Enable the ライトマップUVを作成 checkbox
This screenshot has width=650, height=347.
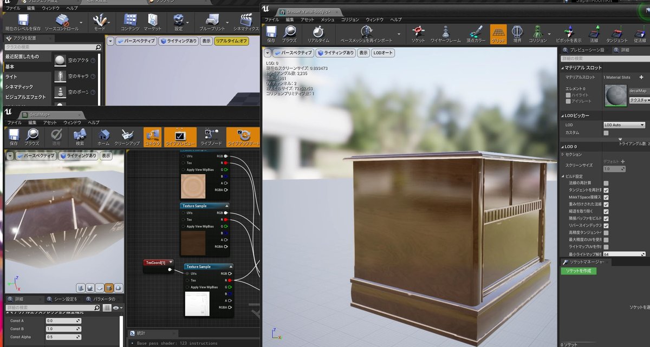tap(606, 245)
